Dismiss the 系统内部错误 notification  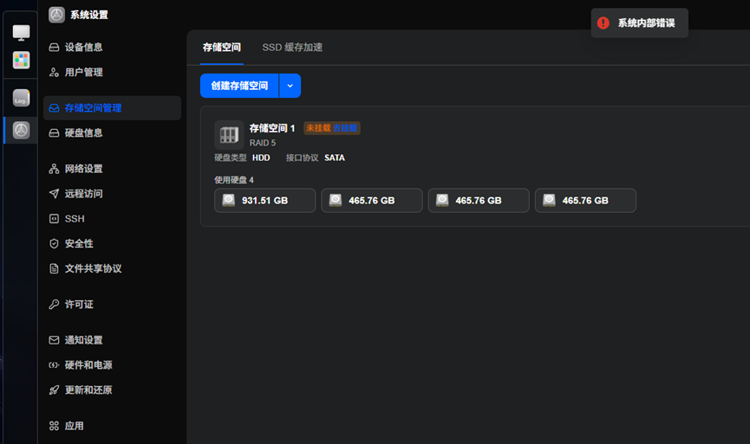pyautogui.click(x=640, y=23)
